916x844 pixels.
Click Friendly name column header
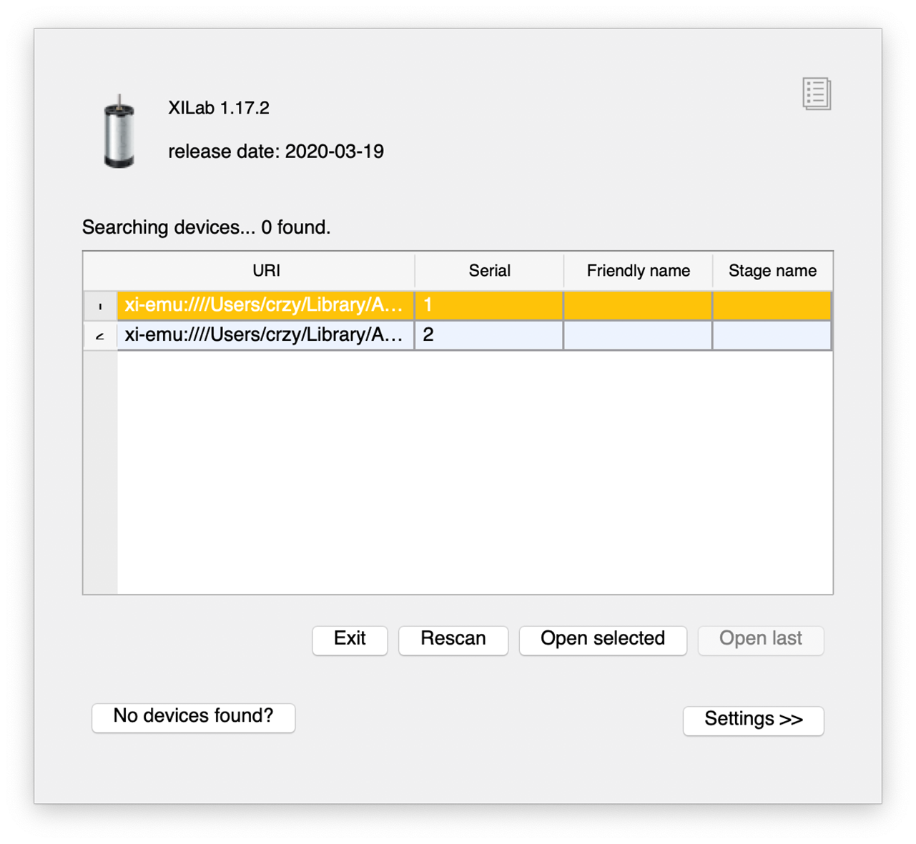coord(638,271)
